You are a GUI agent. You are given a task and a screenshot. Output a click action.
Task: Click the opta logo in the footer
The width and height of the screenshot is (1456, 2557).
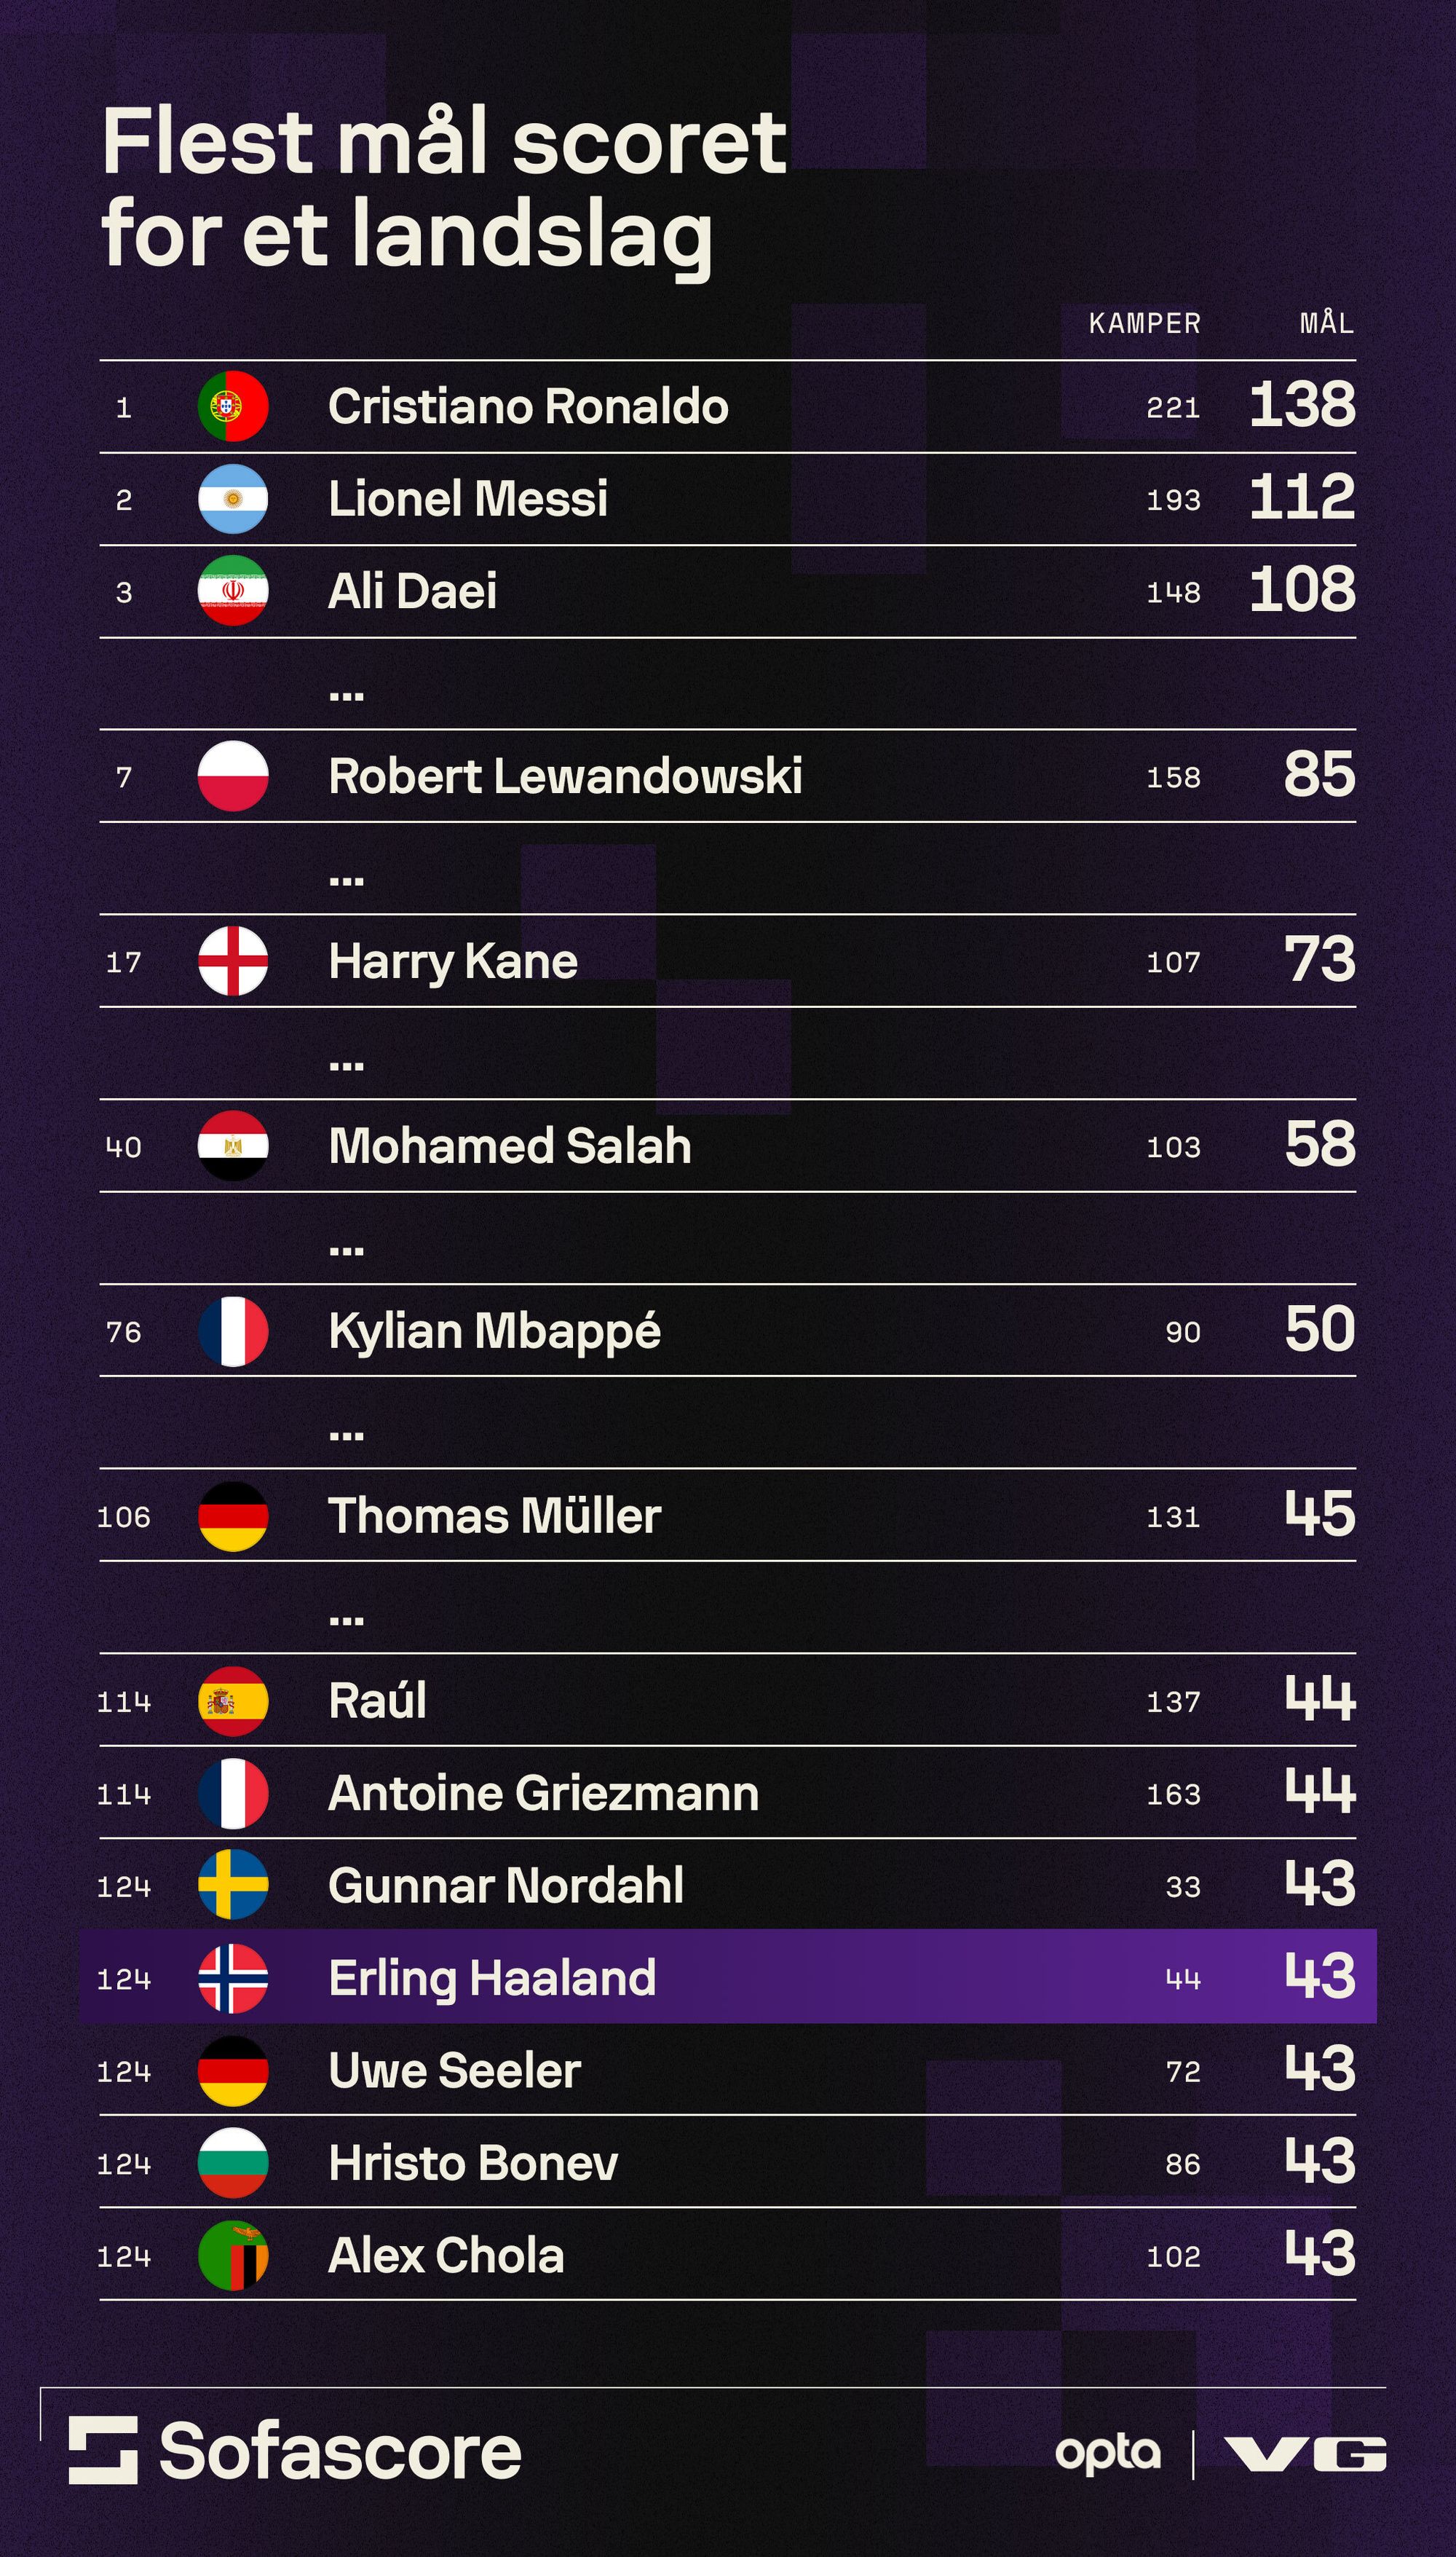coord(1108,2453)
